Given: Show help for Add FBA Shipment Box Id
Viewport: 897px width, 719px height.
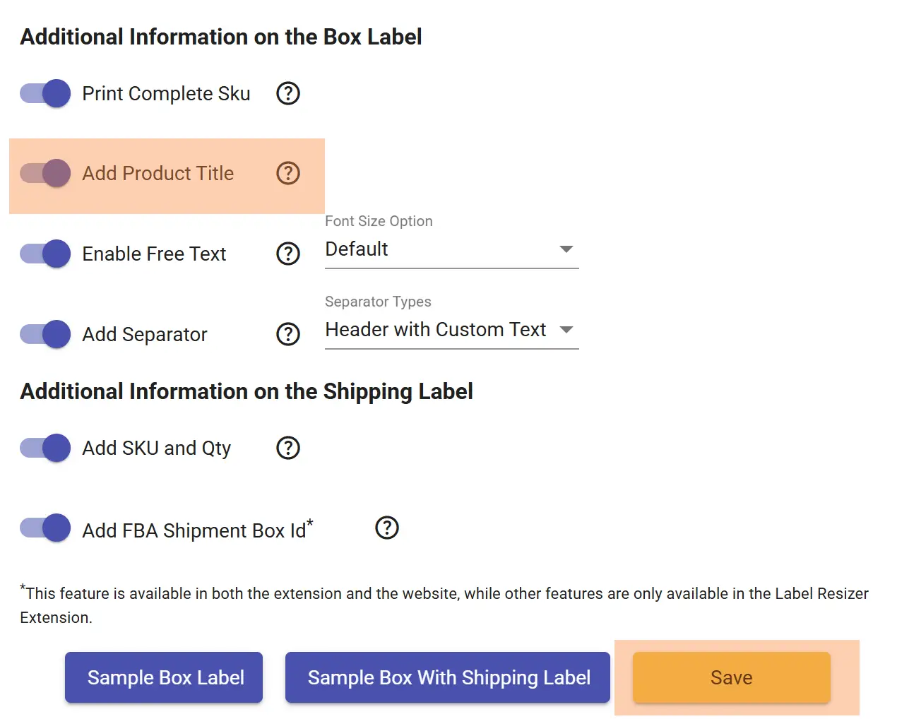Looking at the screenshot, I should 387,528.
